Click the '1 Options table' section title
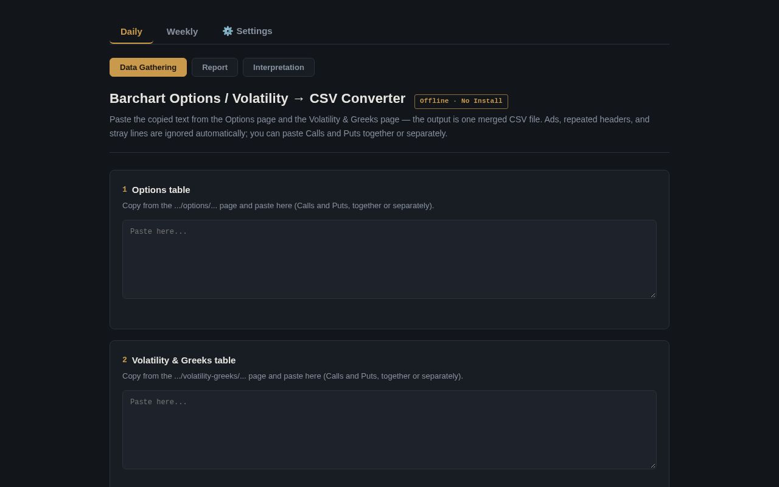Screen dimensions: 779x487 tap(156, 189)
